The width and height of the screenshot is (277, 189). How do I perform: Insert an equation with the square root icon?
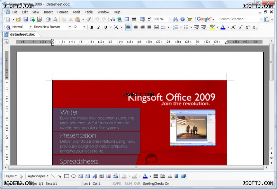click(113, 19)
